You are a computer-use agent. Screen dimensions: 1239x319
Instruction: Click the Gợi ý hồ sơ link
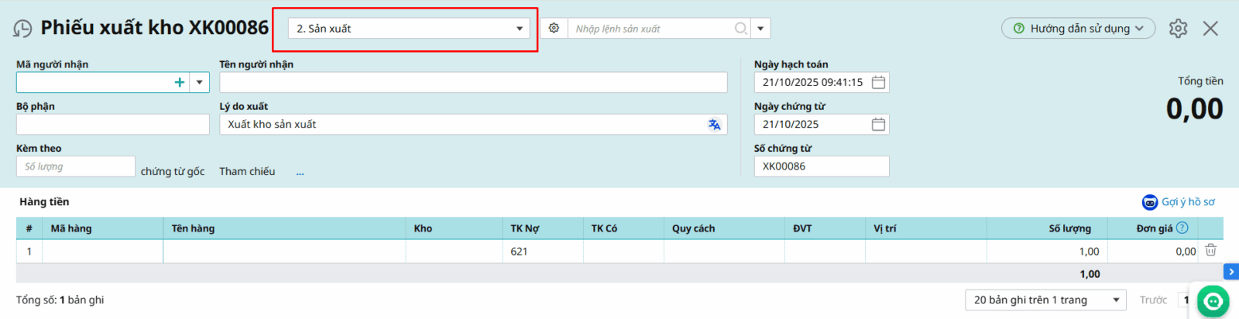click(x=1187, y=202)
